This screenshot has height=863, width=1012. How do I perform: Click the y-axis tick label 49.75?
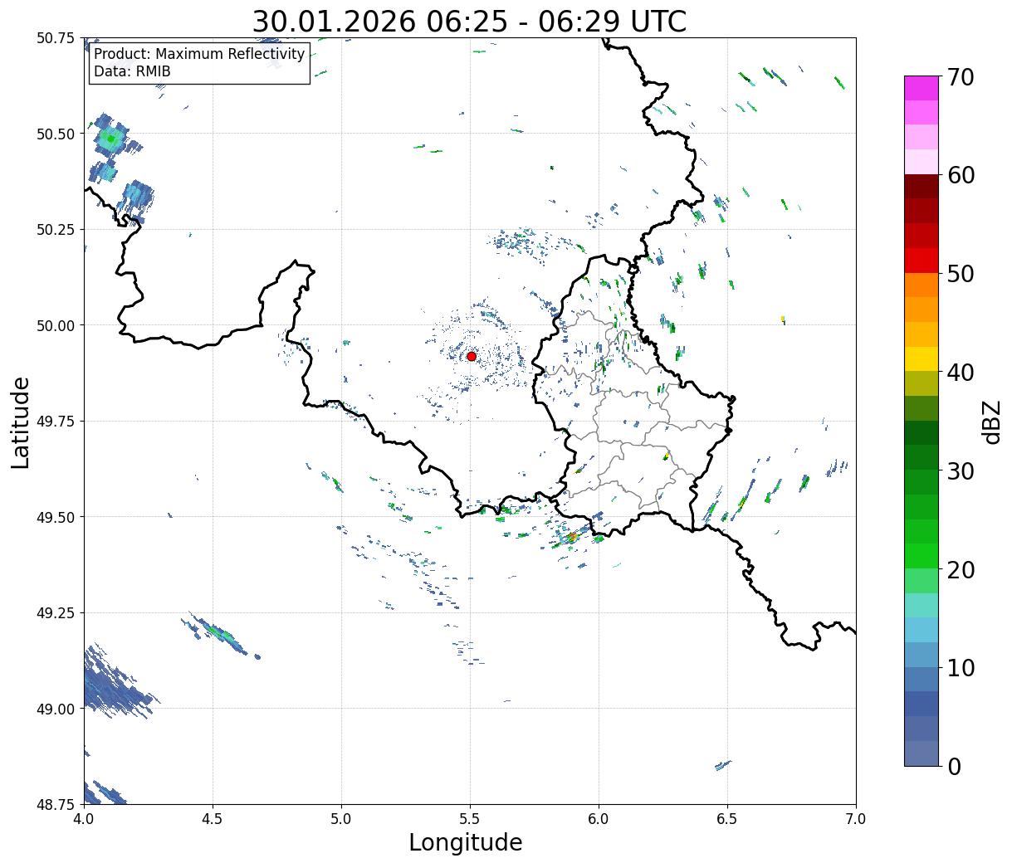(56, 422)
